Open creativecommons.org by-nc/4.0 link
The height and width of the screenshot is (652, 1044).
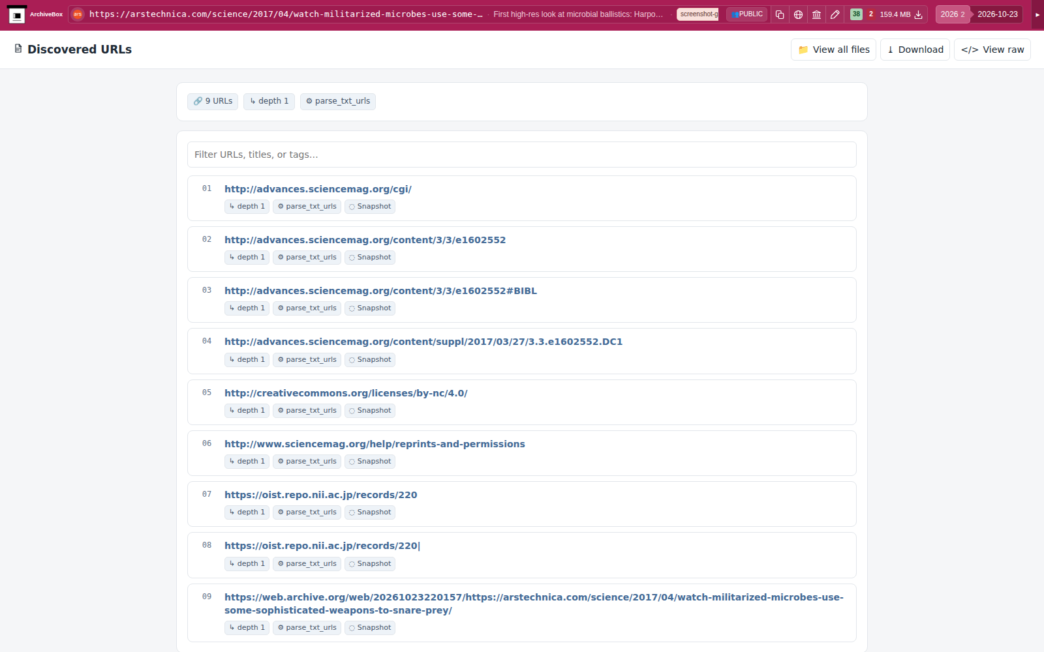point(346,393)
